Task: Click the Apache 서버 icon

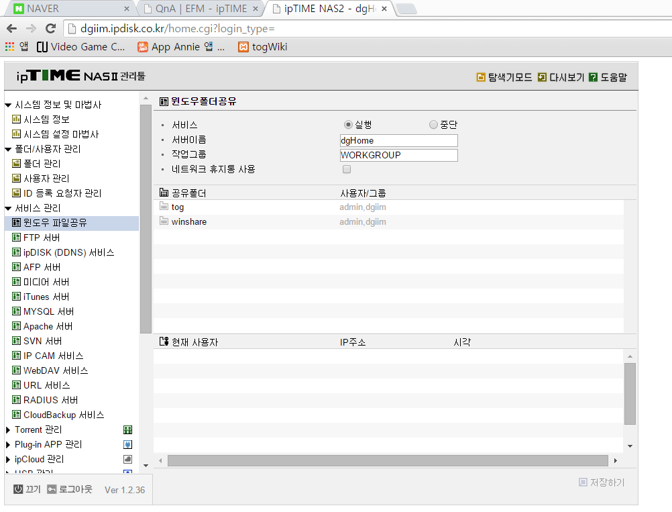Action: tap(16, 326)
